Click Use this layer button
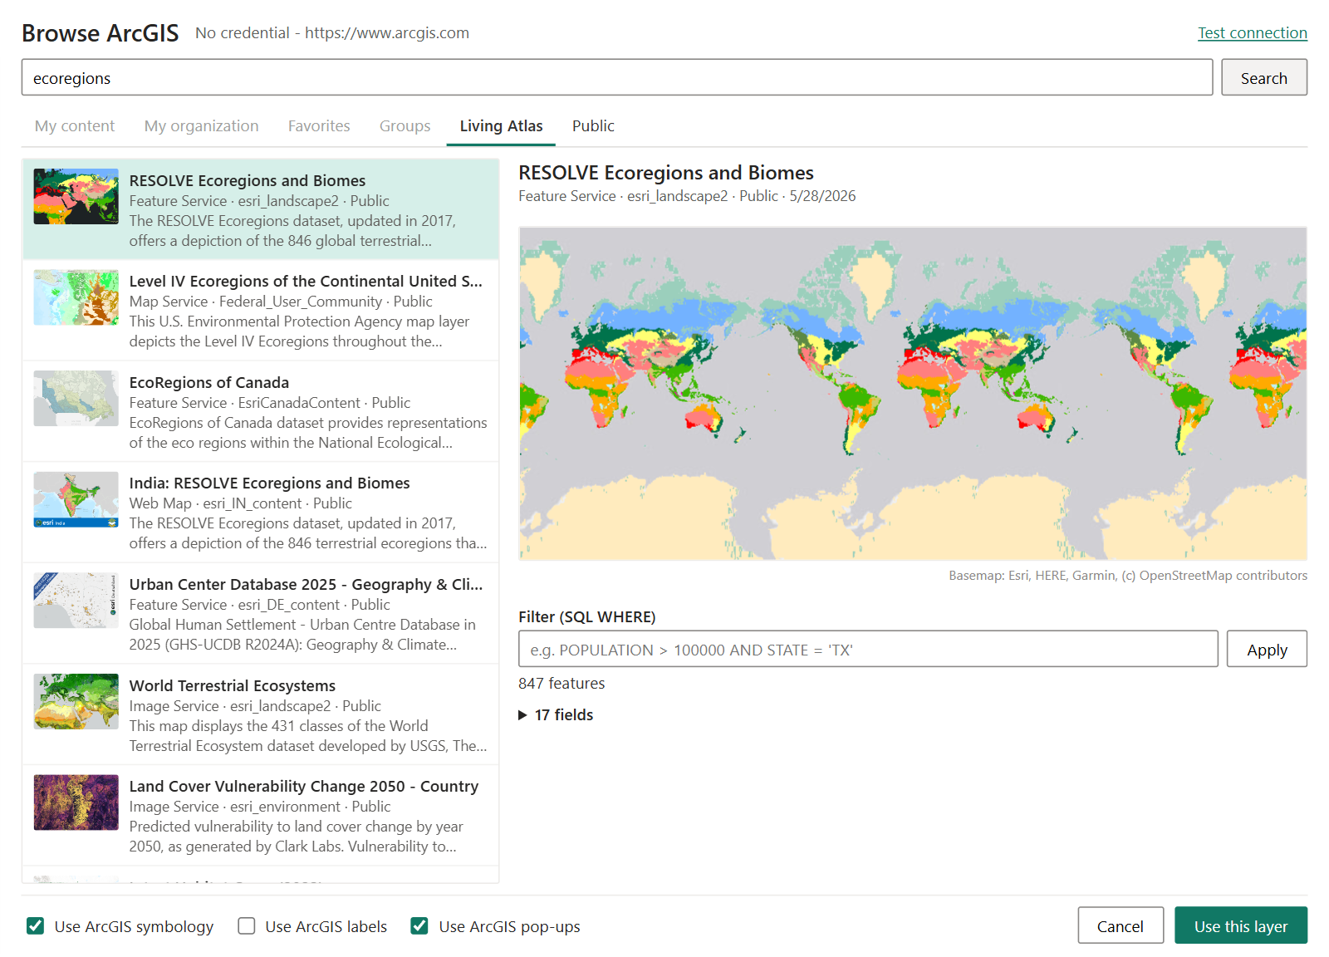The image size is (1329, 957). (1241, 925)
